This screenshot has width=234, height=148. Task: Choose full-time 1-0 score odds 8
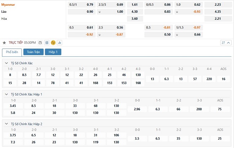[10, 75]
